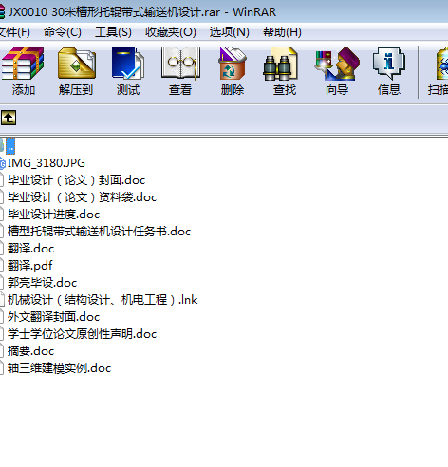Screen dimensions: 448x467
Task: Click the 查找 (Find) binoculars icon
Action: tap(281, 64)
